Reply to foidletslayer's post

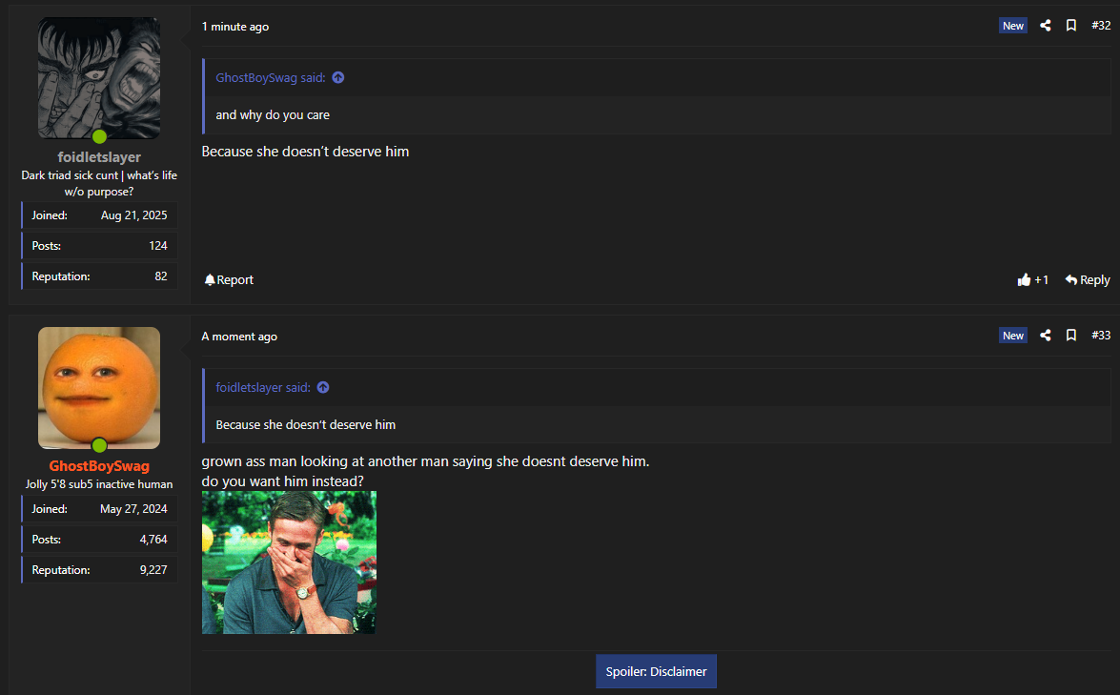click(x=1088, y=280)
